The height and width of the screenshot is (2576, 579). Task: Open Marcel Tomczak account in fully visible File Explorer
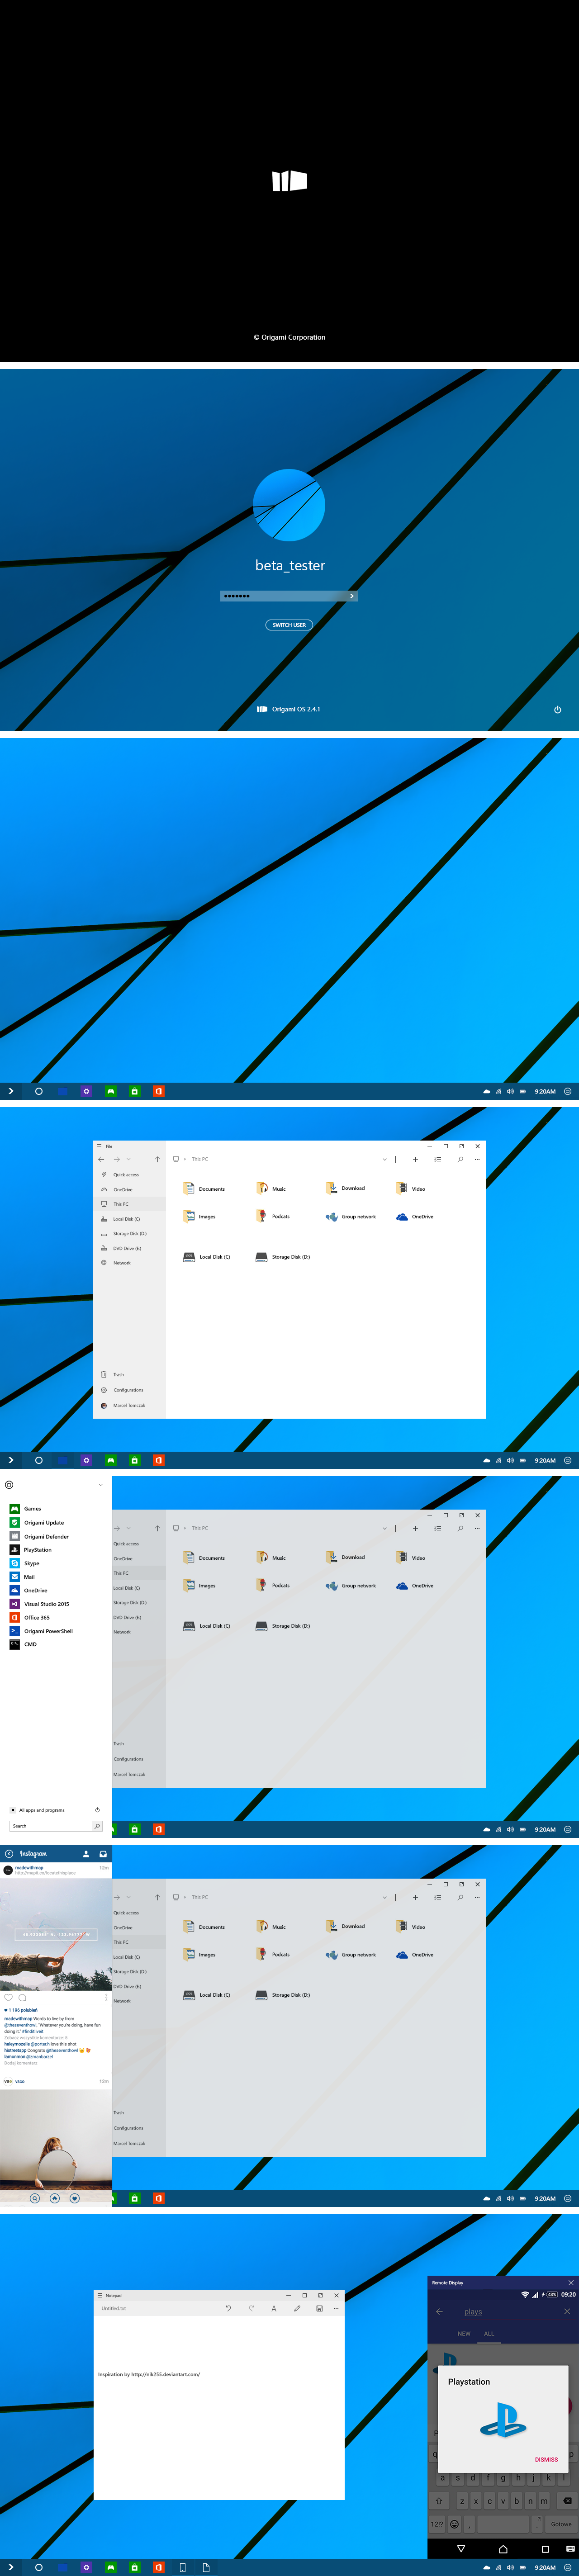tap(123, 1405)
